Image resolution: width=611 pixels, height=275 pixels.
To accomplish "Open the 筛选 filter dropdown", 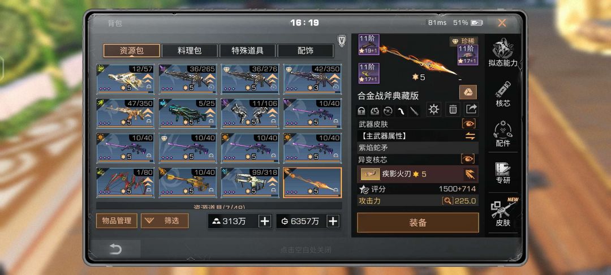I will 165,221.
